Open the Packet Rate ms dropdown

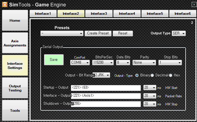click(x=150, y=96)
